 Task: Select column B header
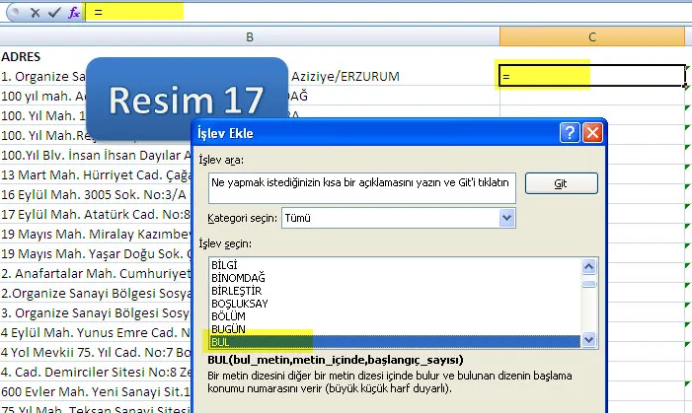[250, 36]
